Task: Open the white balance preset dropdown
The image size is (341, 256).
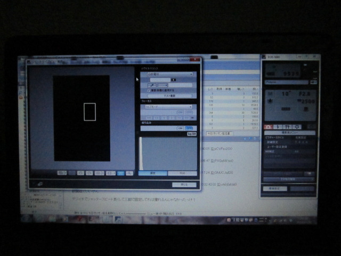Action: (x=170, y=74)
